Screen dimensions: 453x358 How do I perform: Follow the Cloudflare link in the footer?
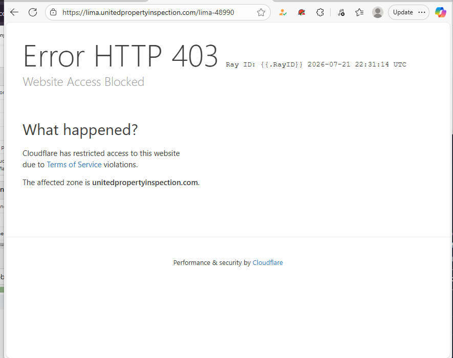[268, 262]
